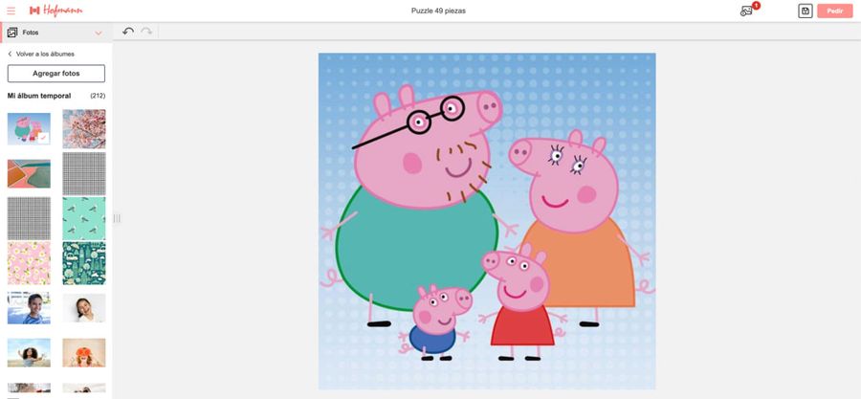861x399 pixels.
Task: Open the image notifications icon
Action: [747, 11]
